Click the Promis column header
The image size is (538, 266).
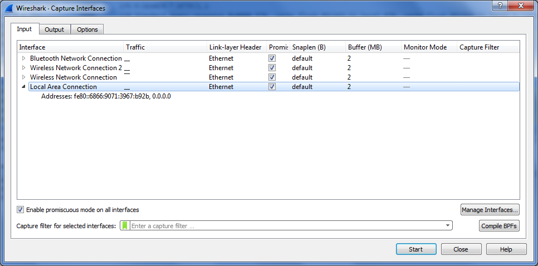[278, 47]
